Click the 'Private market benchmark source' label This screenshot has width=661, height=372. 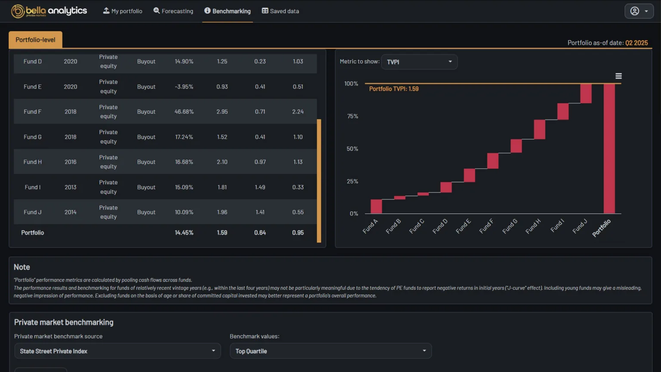[x=59, y=336]
